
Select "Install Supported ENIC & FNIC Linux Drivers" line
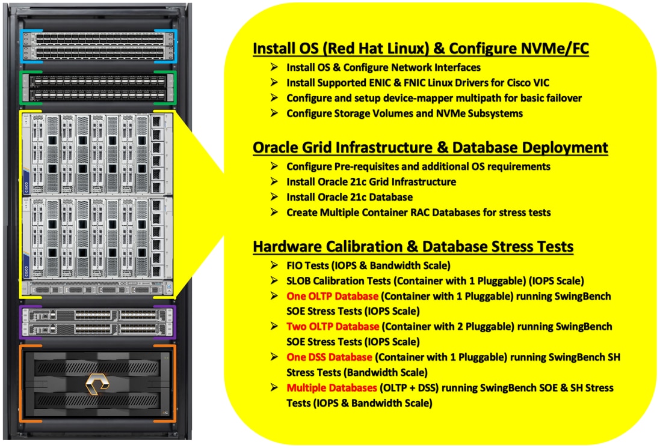(418, 83)
